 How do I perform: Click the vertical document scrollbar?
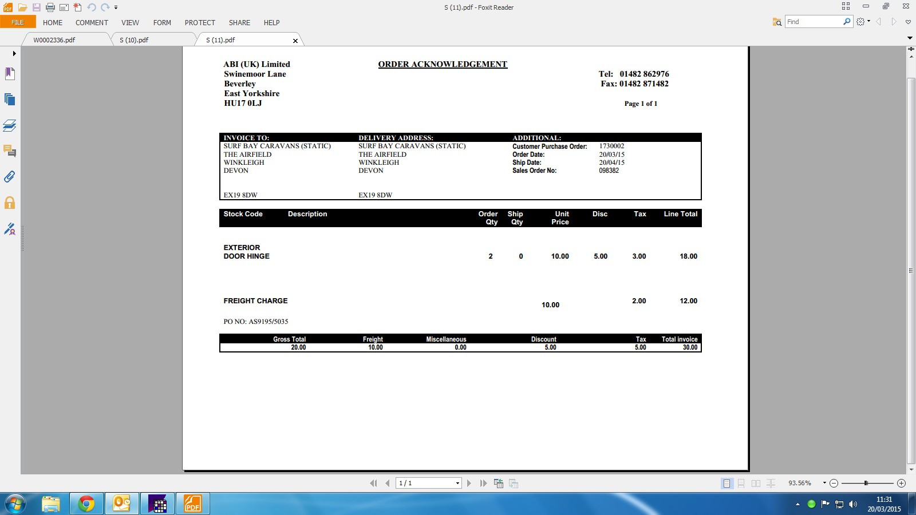[x=911, y=271]
